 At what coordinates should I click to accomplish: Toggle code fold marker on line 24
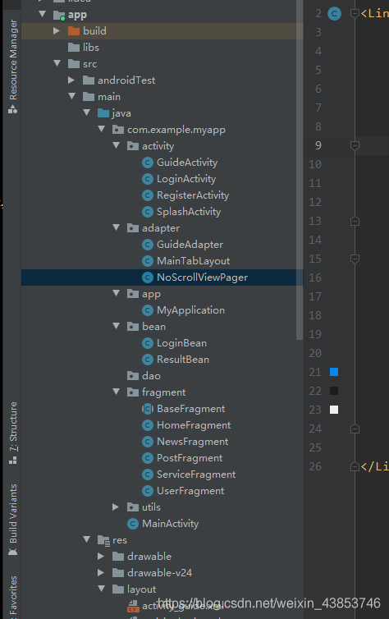(355, 429)
